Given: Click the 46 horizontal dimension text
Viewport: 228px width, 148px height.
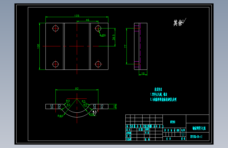Looking at the screenshot, I should pos(87,20).
